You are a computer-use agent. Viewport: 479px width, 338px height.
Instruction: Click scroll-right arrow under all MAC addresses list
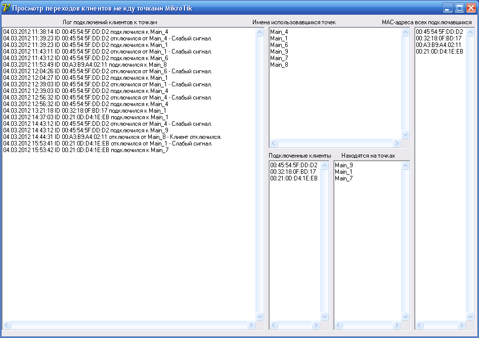(462, 325)
